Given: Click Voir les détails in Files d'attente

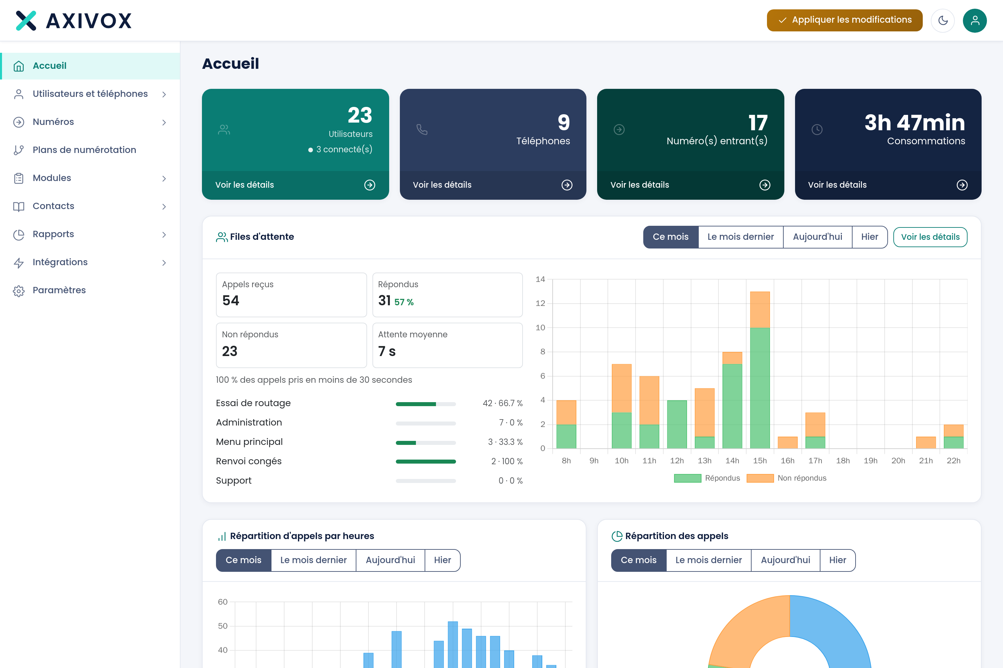Looking at the screenshot, I should click(930, 237).
